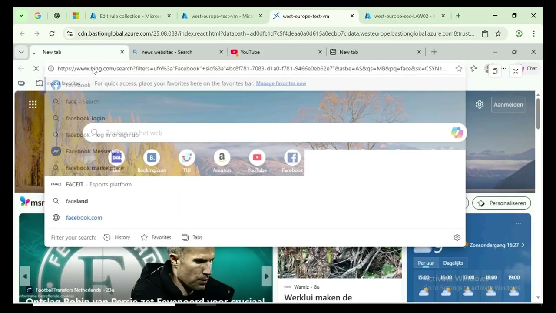Click the Bastion clipboard overlay button

(x=495, y=71)
